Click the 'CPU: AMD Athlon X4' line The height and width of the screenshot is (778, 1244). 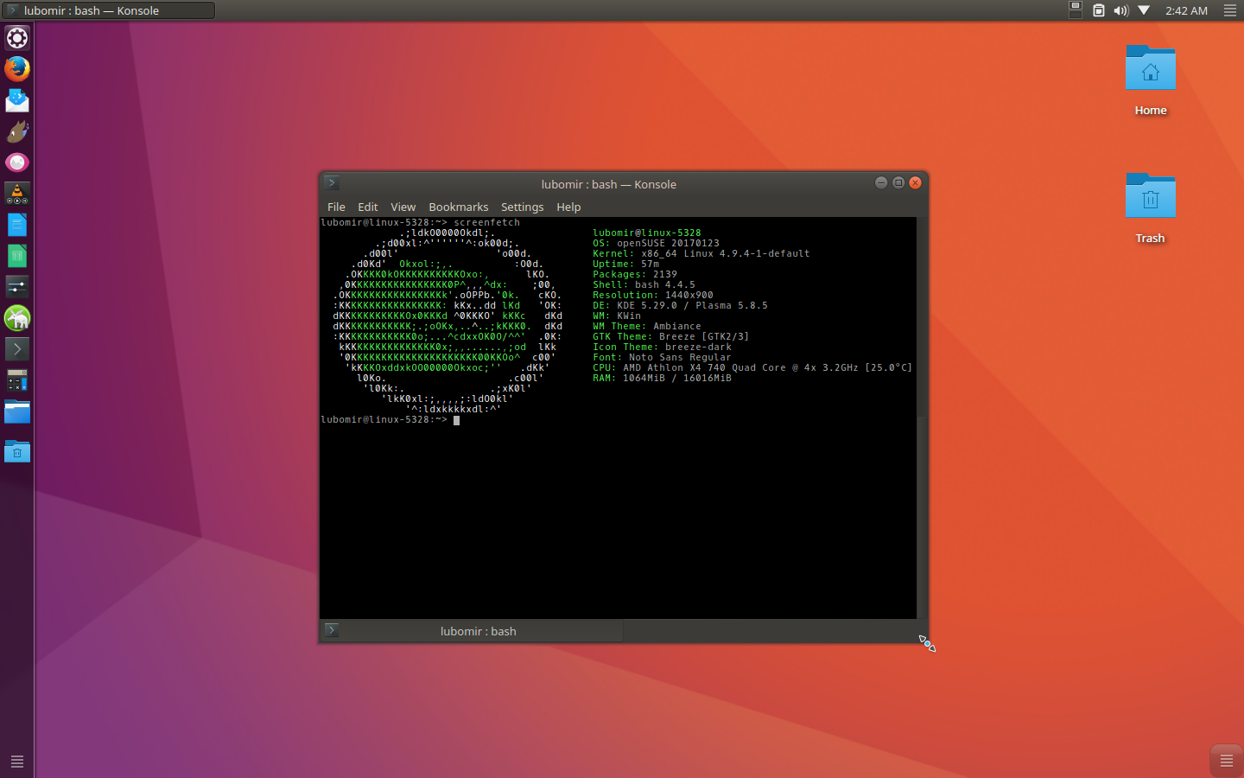point(752,368)
